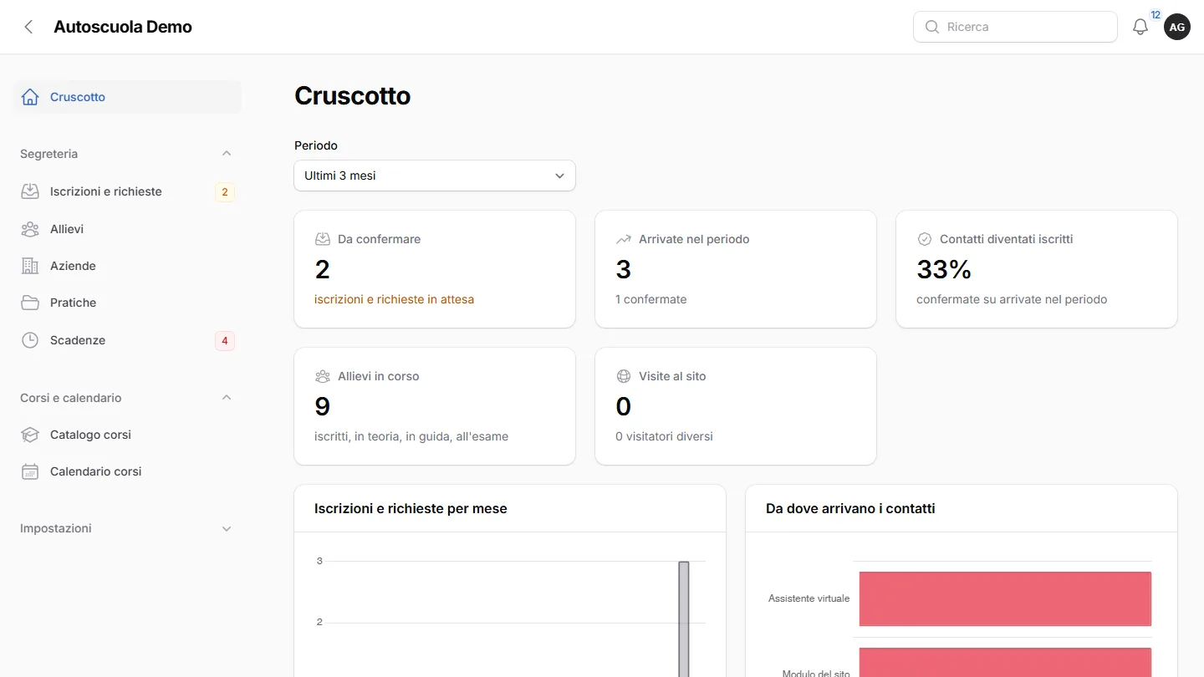
Task: Click the Allievi people icon in sidebar
Action: 30,229
